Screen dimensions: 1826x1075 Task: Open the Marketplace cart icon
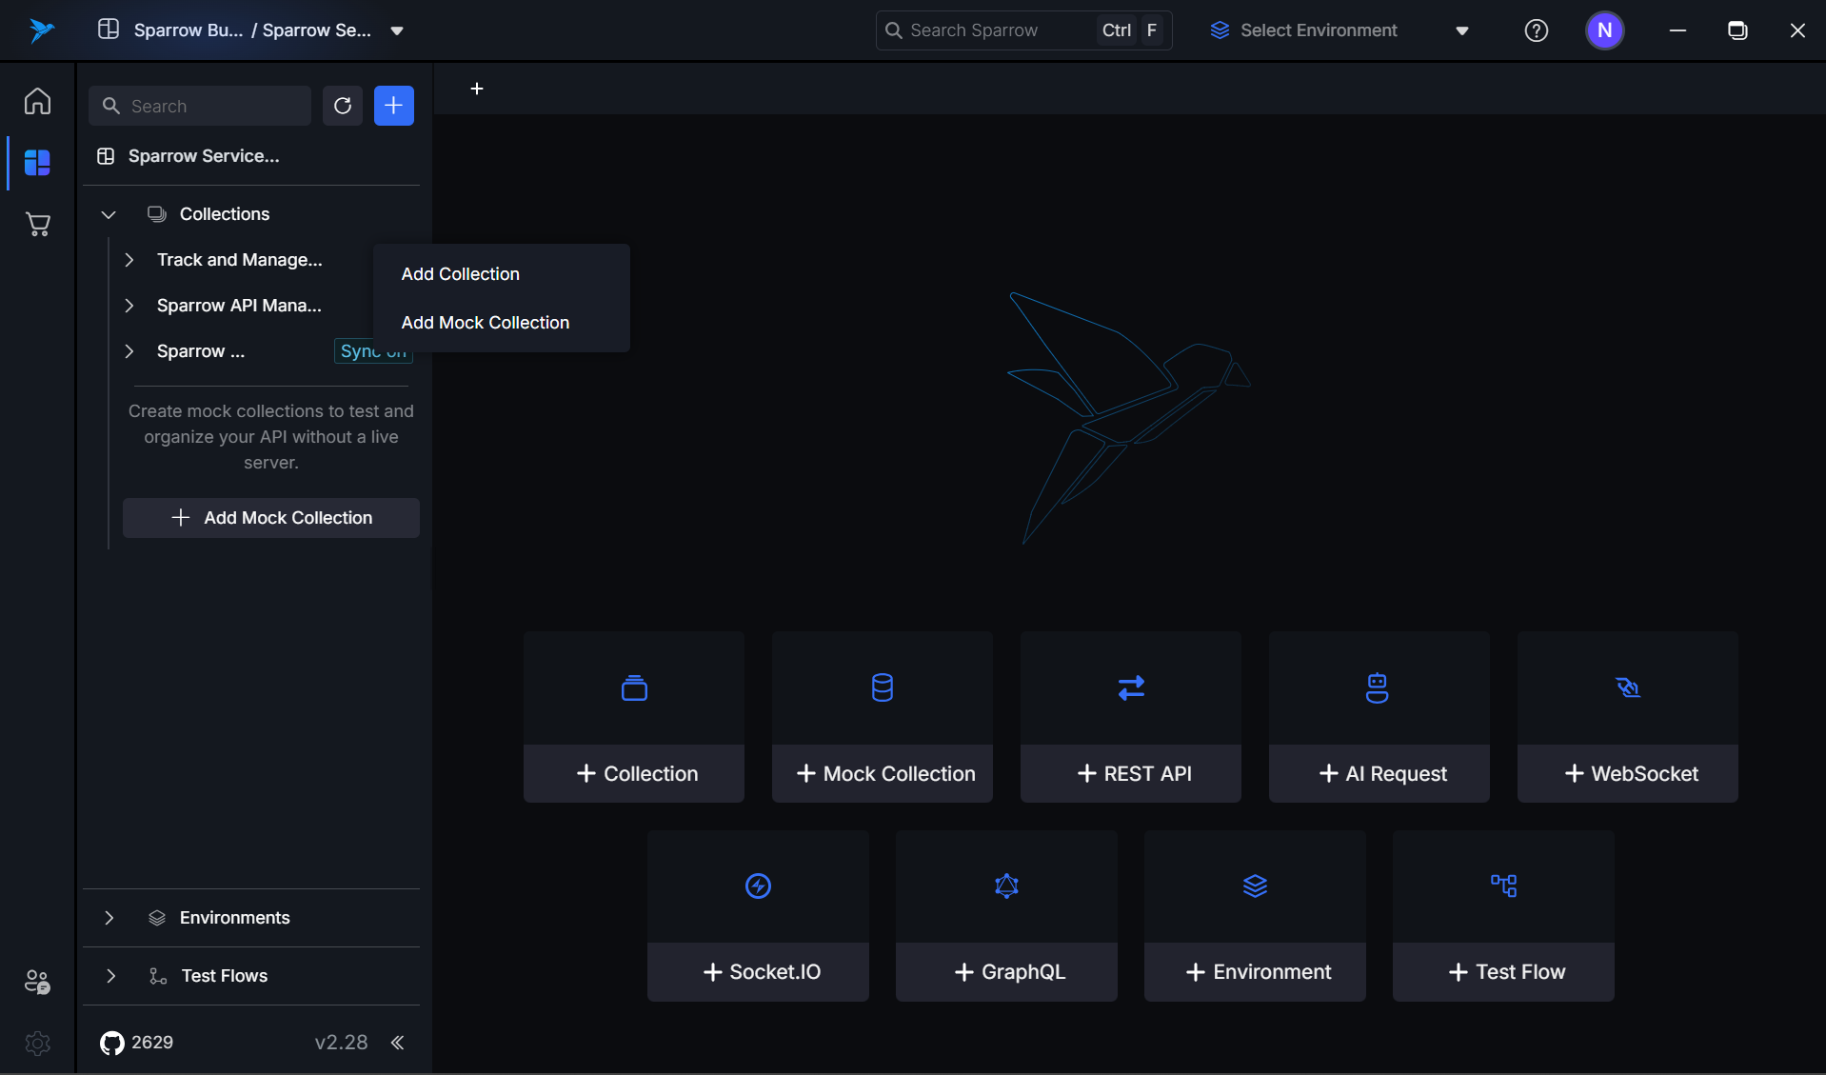tap(37, 225)
